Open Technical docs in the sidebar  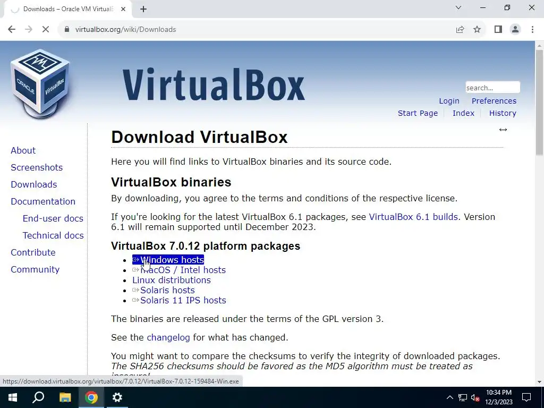(53, 235)
